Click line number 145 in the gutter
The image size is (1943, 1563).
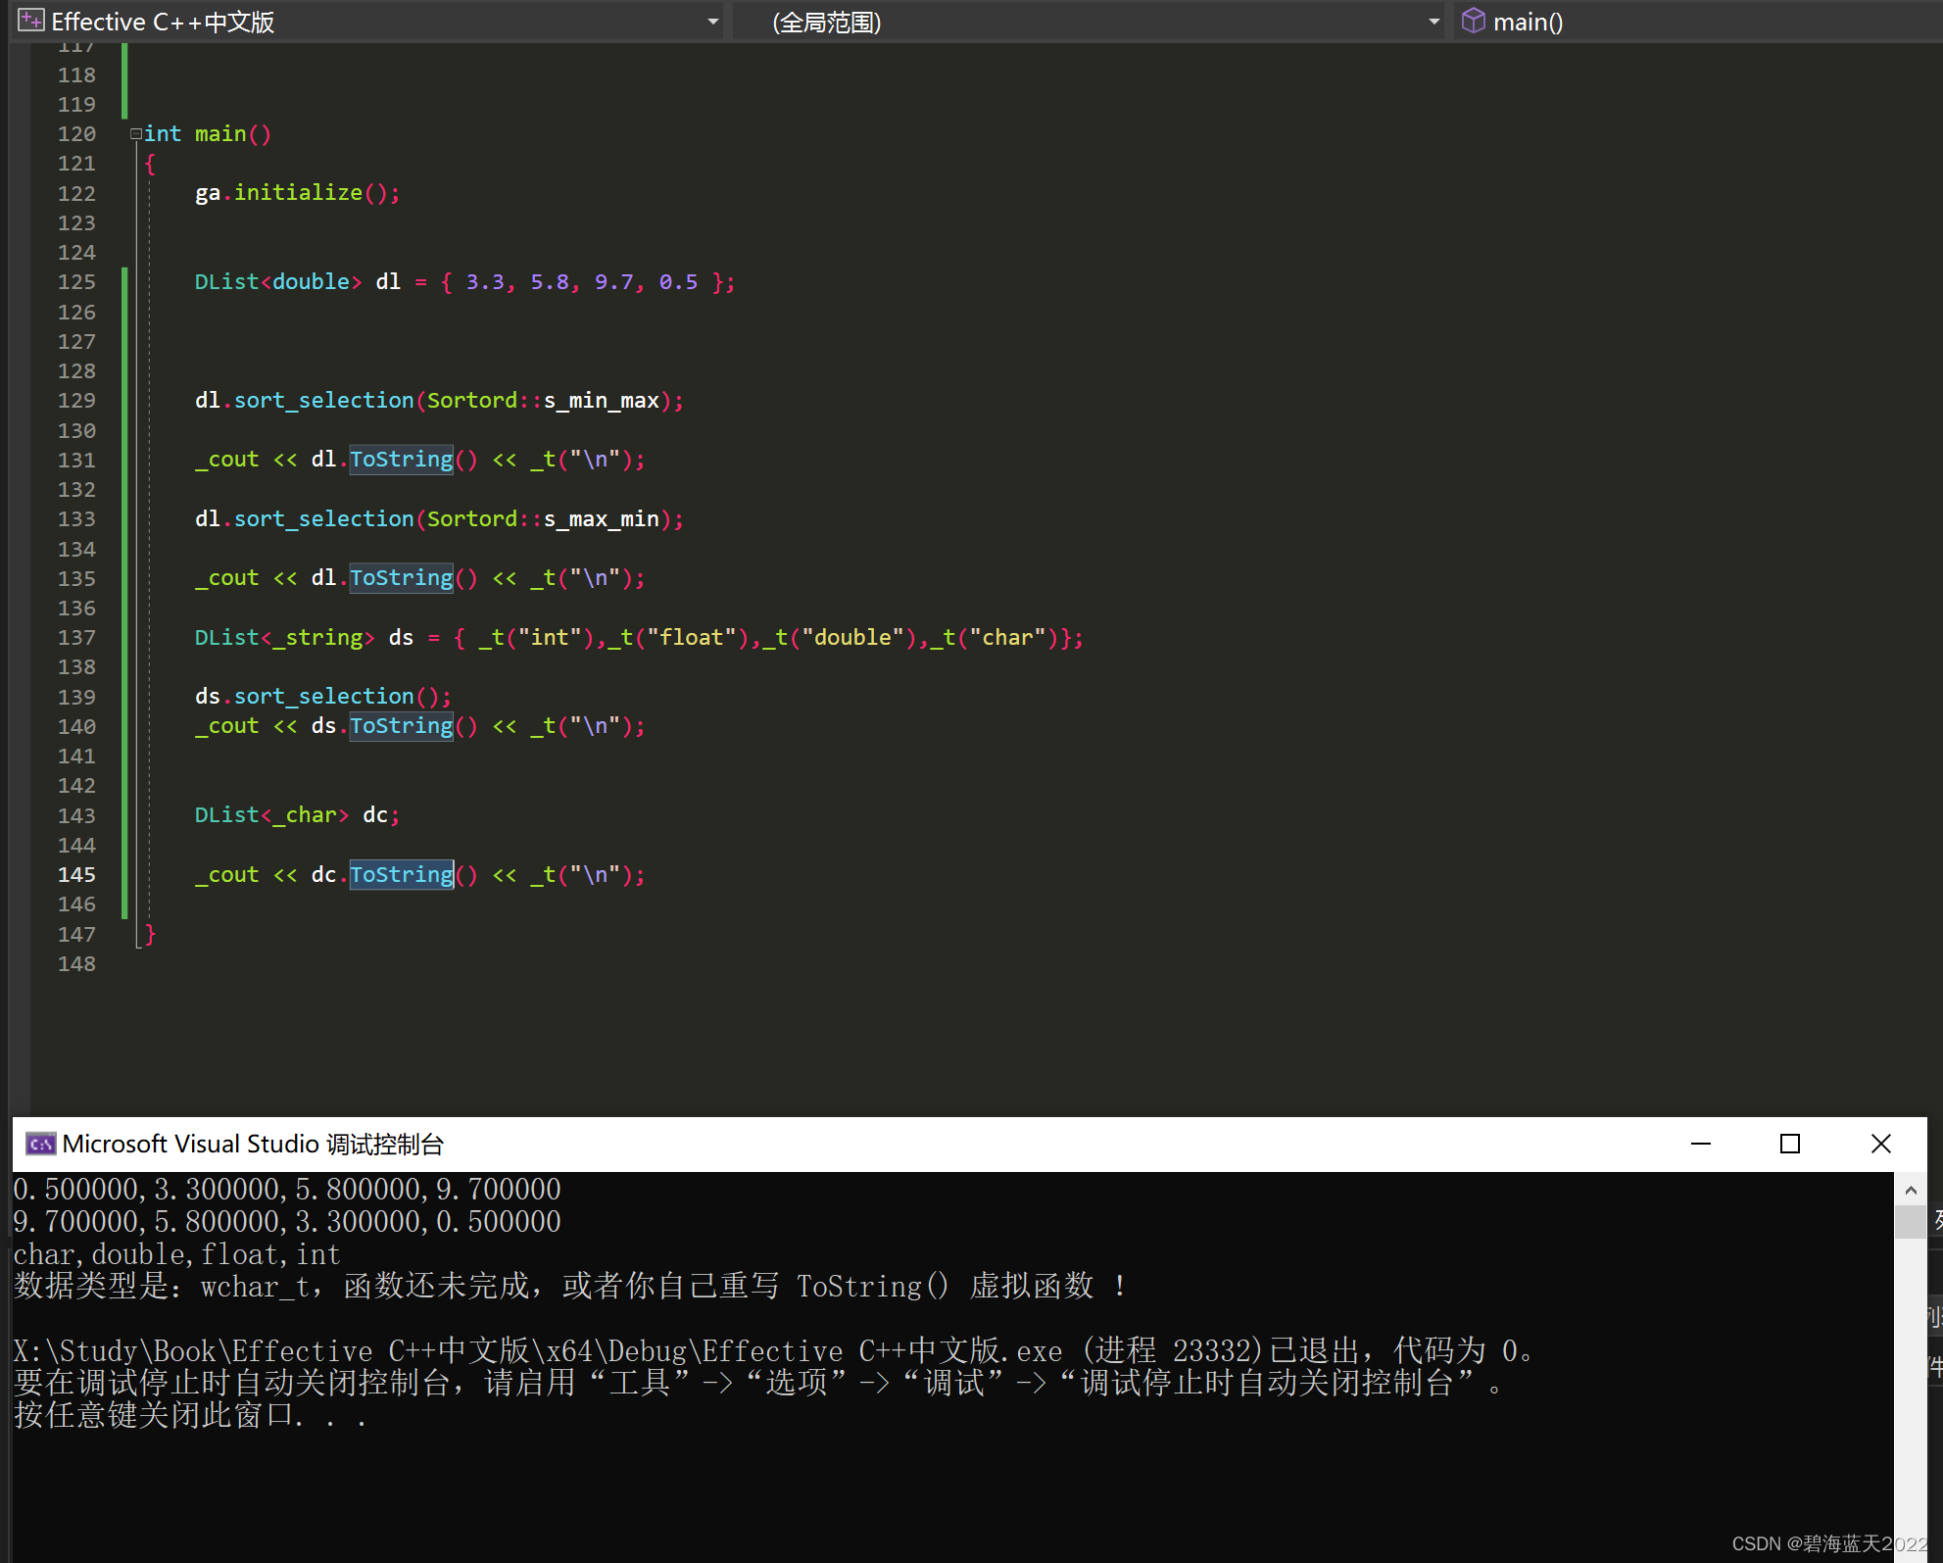coord(76,874)
